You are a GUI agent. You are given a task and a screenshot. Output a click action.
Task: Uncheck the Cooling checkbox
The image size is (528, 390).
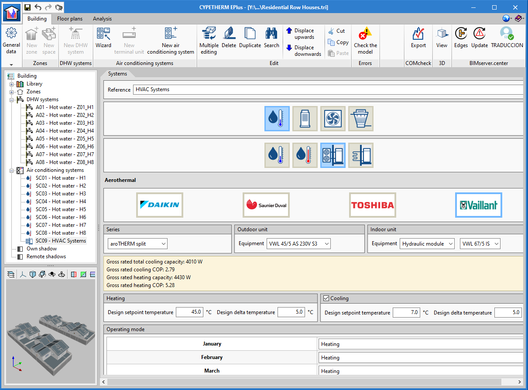pos(326,298)
